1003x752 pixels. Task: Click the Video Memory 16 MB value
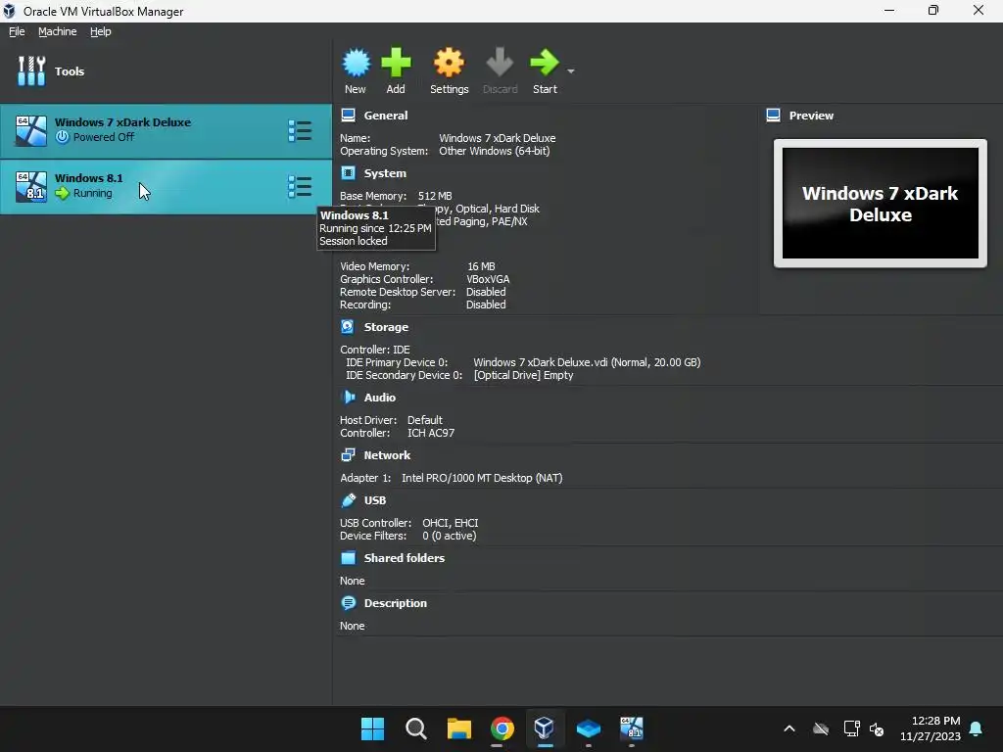point(481,266)
